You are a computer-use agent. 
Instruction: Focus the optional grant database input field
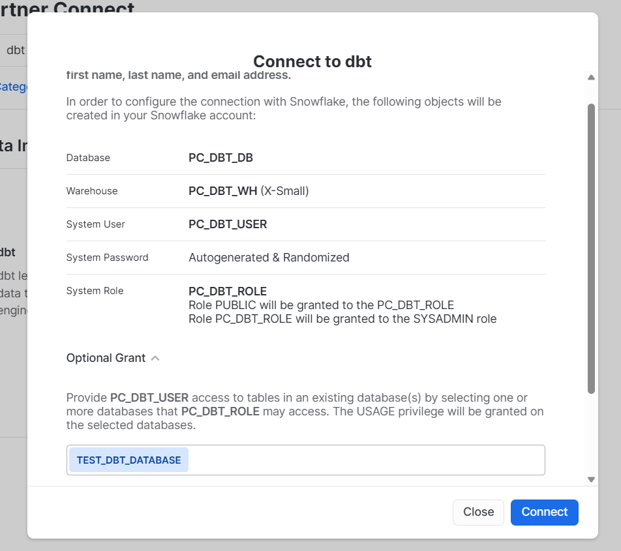[x=306, y=460]
